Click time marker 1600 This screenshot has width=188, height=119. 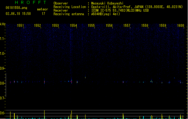(x=181, y=26)
